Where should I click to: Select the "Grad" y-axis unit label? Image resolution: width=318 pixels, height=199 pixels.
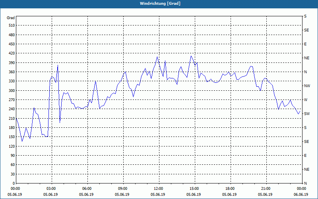tap(11, 18)
